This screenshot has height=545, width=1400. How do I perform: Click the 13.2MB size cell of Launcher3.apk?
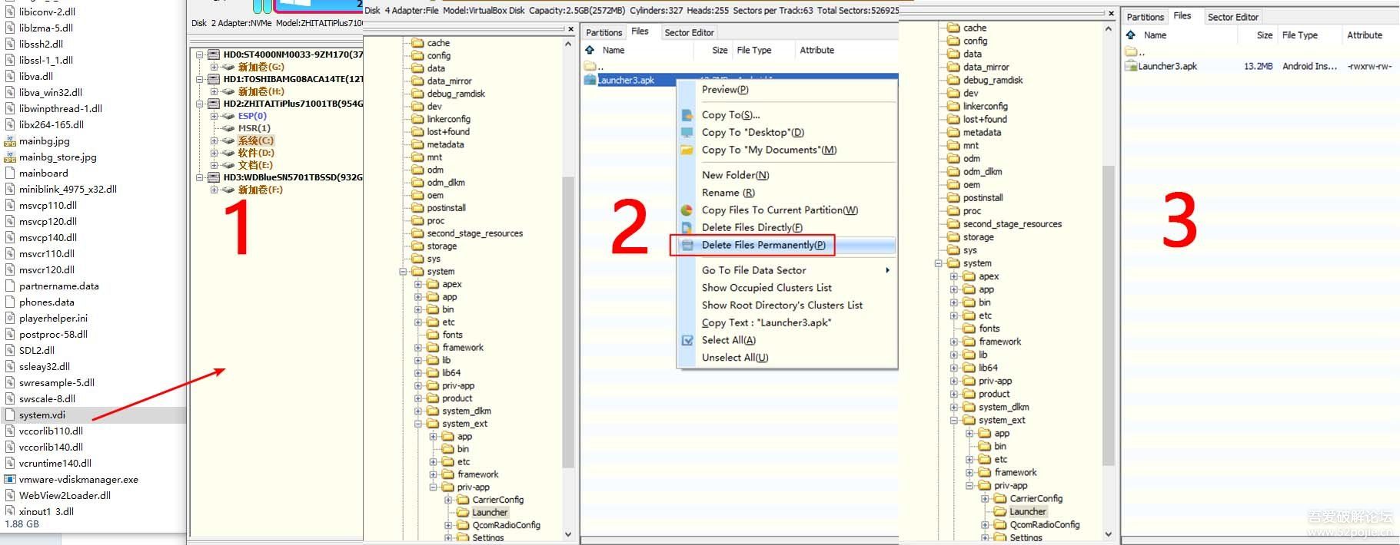[1258, 67]
